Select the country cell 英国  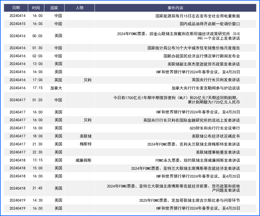tap(58, 80)
